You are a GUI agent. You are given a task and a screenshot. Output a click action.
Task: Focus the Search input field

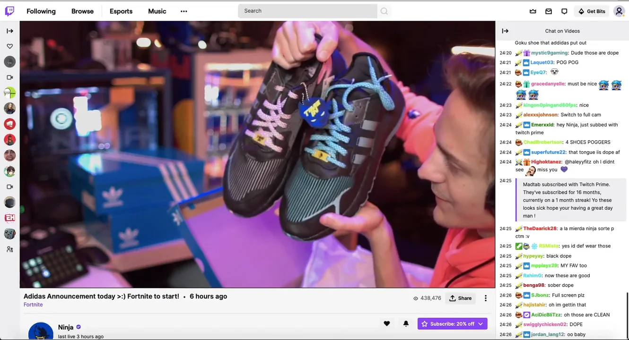[307, 11]
